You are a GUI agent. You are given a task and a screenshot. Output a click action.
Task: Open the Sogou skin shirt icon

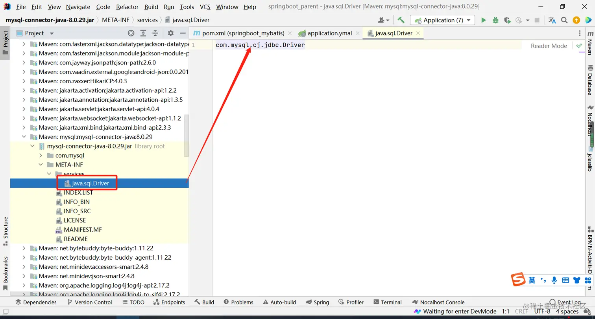577,280
